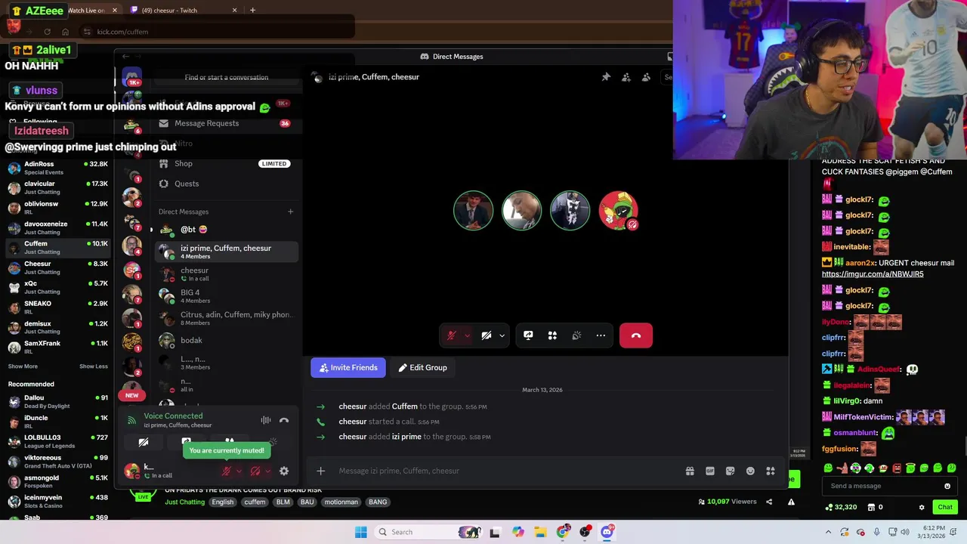The image size is (967, 544).
Task: Turn on camera in the call controls
Action: [x=487, y=335]
